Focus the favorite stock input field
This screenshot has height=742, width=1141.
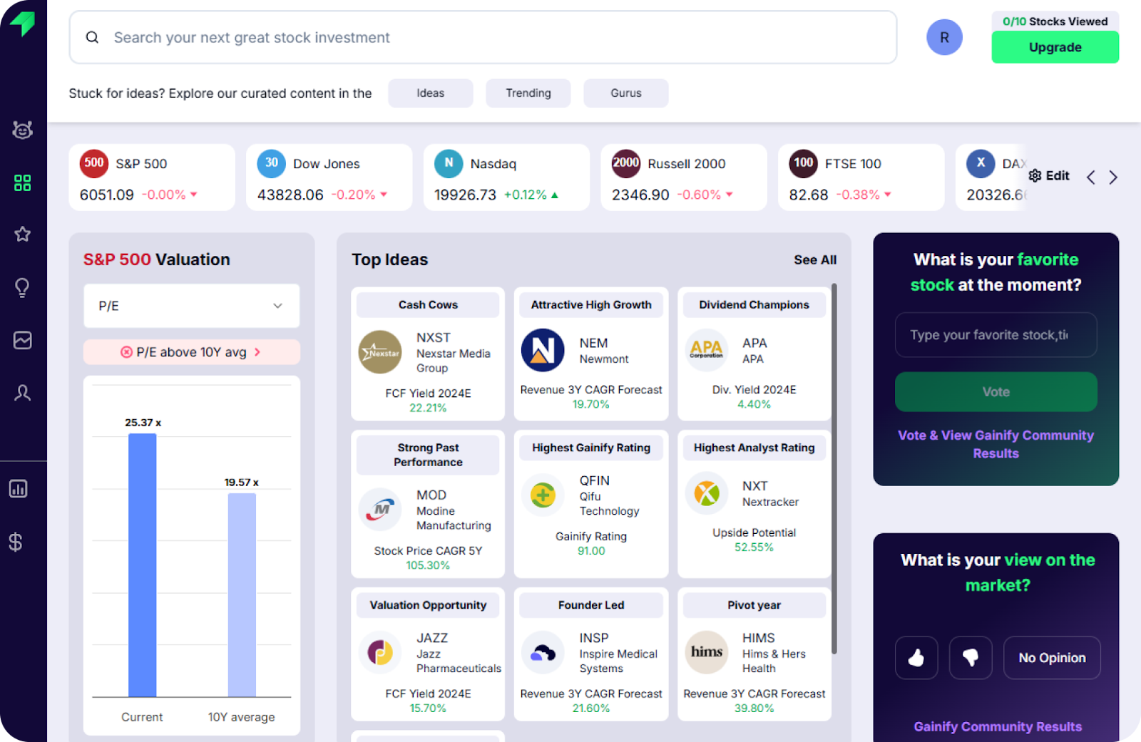point(996,335)
